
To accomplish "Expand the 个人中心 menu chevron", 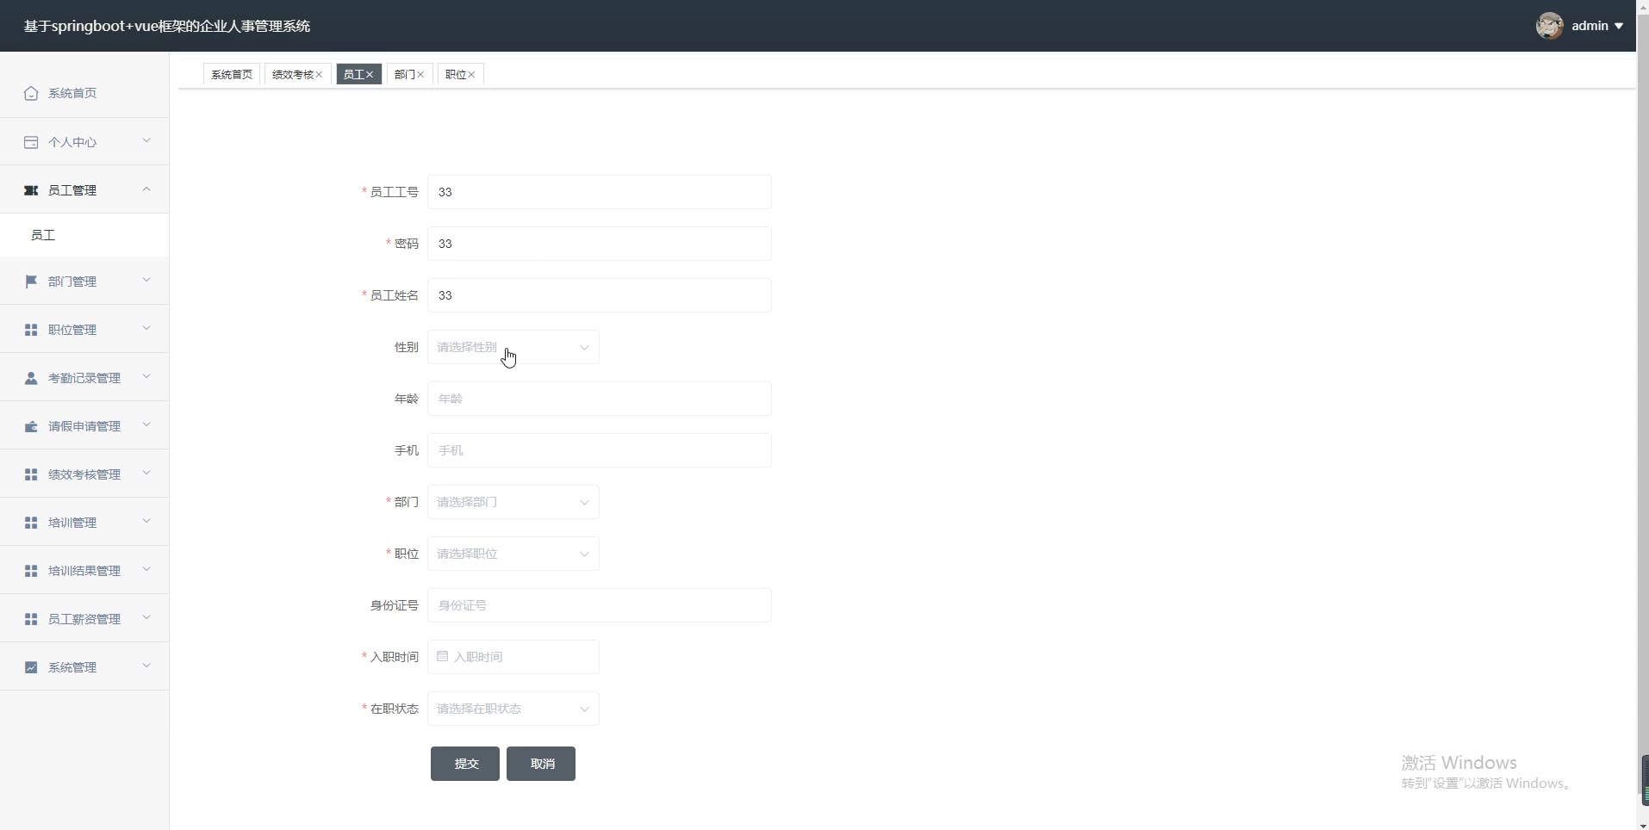I will [146, 140].
